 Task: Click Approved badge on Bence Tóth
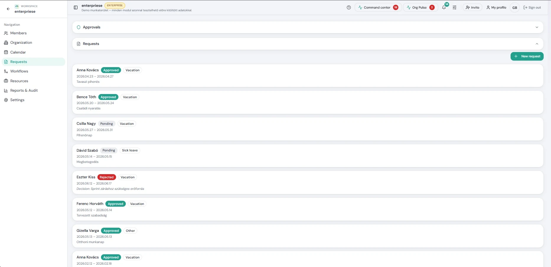tap(108, 97)
